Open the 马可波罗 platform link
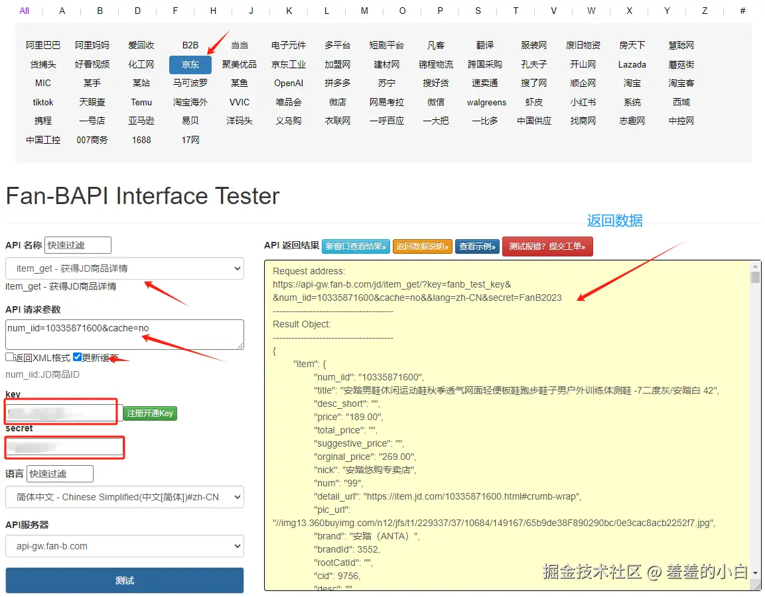765x597 pixels. pos(190,83)
